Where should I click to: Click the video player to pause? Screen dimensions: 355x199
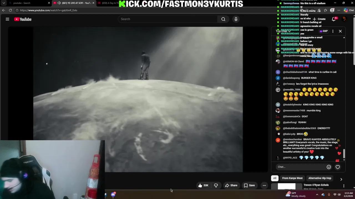tap(138, 99)
